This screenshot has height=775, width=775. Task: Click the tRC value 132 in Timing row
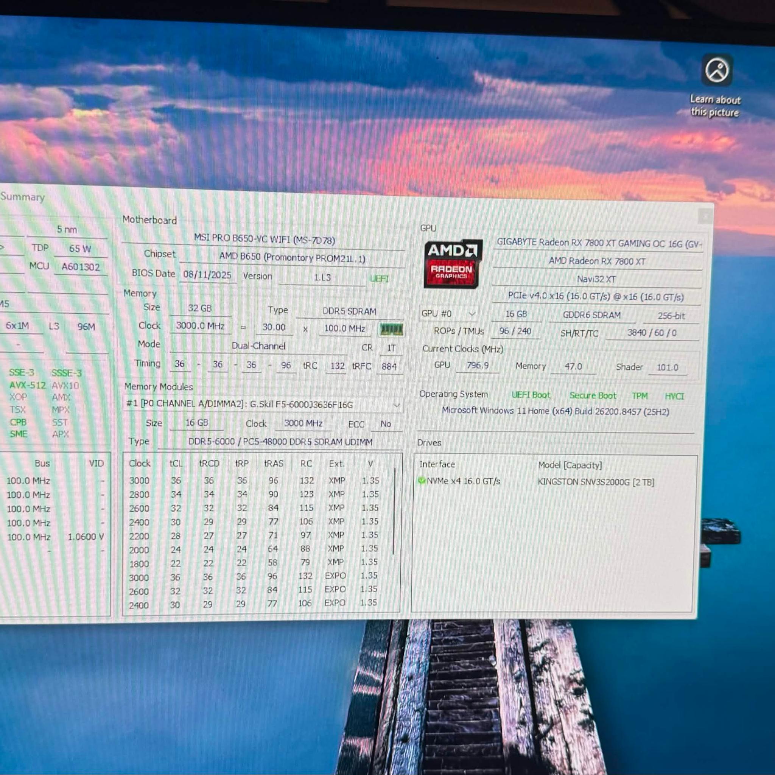point(337,366)
